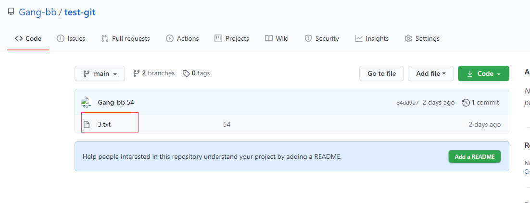Expand the Add file dropdown
Viewport: 530px width, 203px height.
point(431,73)
